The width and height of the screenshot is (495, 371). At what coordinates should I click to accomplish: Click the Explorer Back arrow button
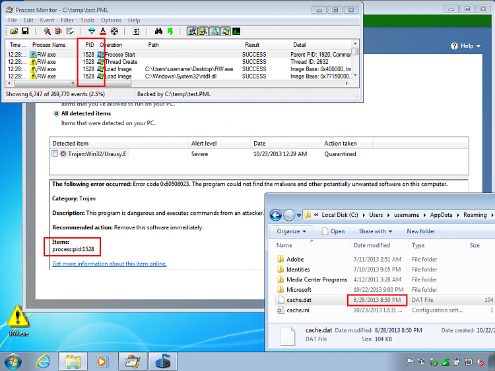pos(276,215)
